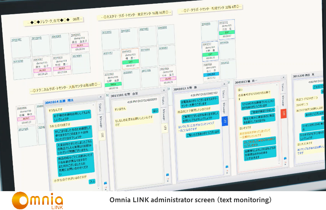Select blue STT tab in 3041012 window

[x=225, y=121]
